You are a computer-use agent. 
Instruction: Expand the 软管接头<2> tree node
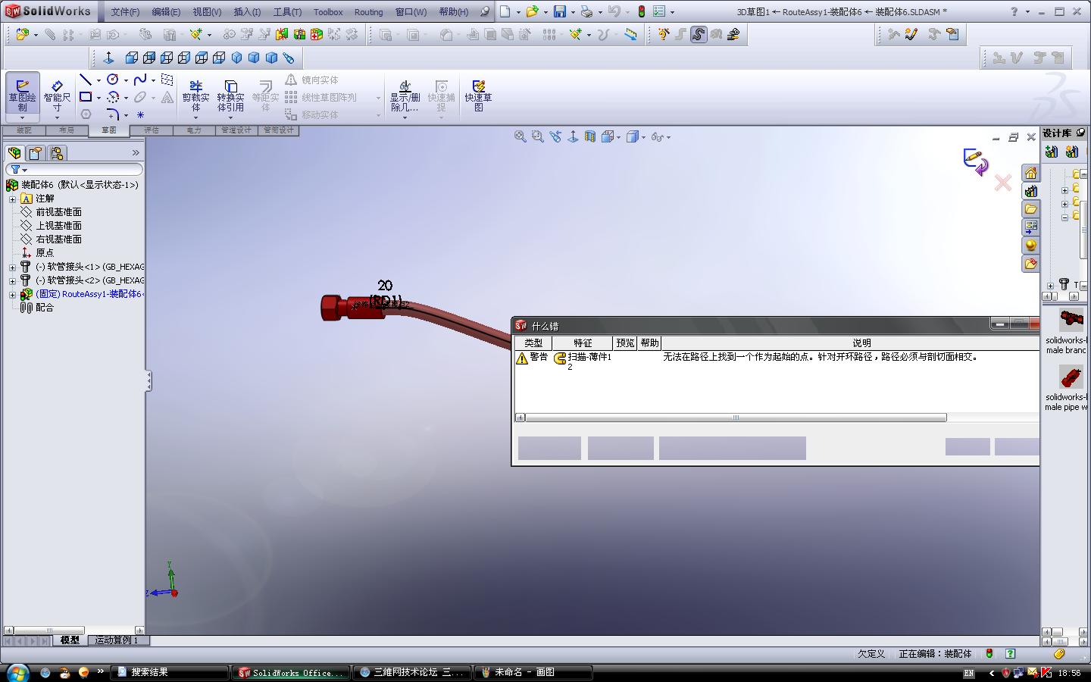coord(12,281)
